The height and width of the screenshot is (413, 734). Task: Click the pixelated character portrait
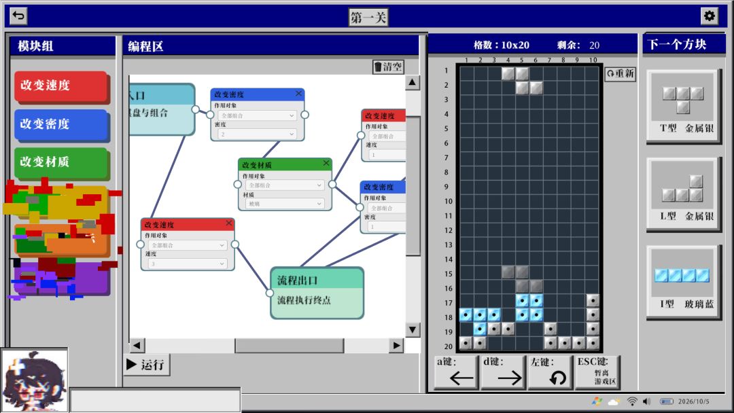[x=34, y=380]
